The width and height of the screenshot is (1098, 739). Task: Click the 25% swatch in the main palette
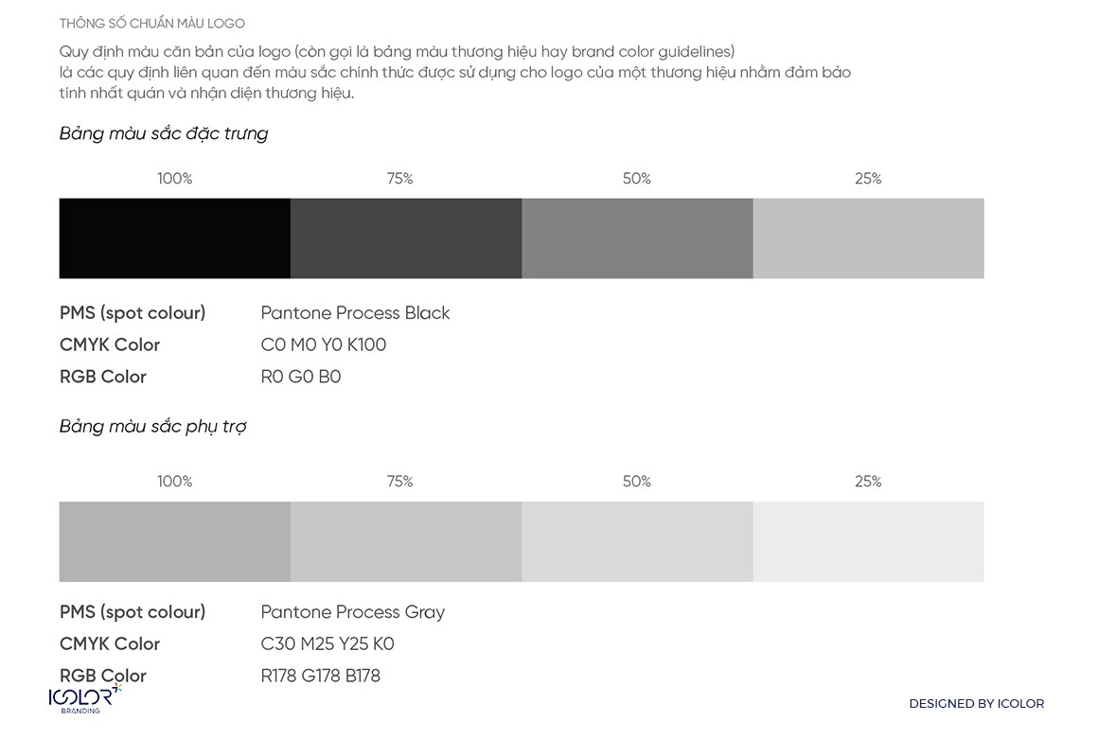tap(868, 238)
